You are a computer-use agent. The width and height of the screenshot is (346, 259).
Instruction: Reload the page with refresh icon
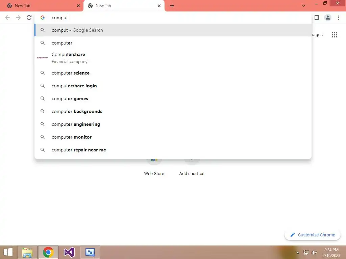coord(29,18)
